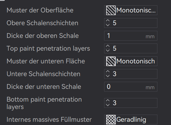Click the Geradlinig crosshatch fill pattern icon
This screenshot has height=125, width=171.
111,120
